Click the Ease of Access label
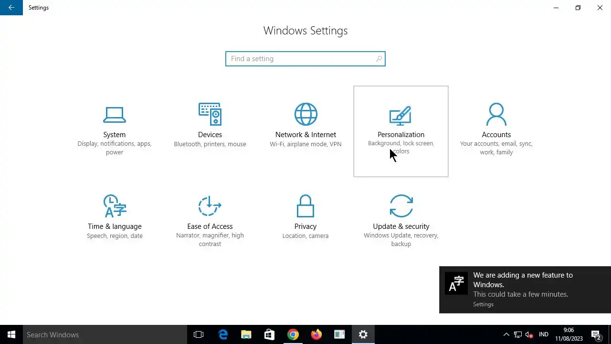611x344 pixels. point(210,226)
